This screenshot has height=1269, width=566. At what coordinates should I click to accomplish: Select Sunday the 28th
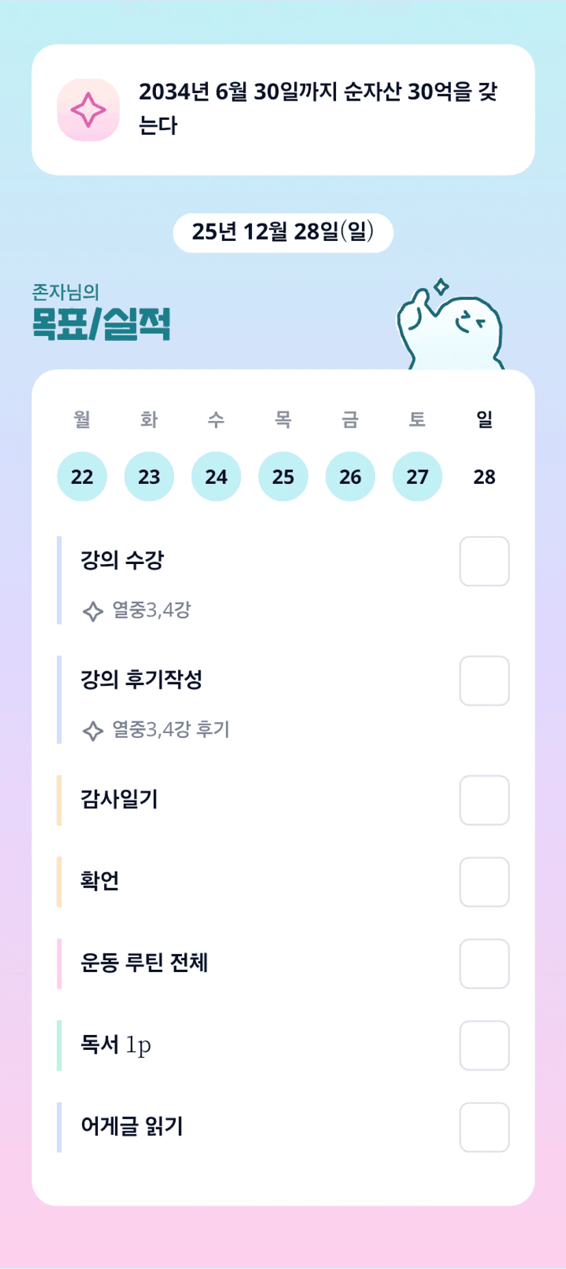point(484,476)
